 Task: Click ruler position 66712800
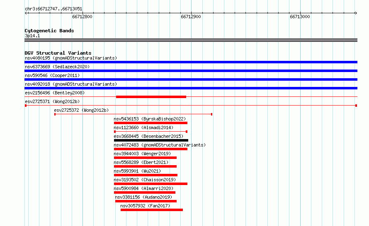pos(83,17)
